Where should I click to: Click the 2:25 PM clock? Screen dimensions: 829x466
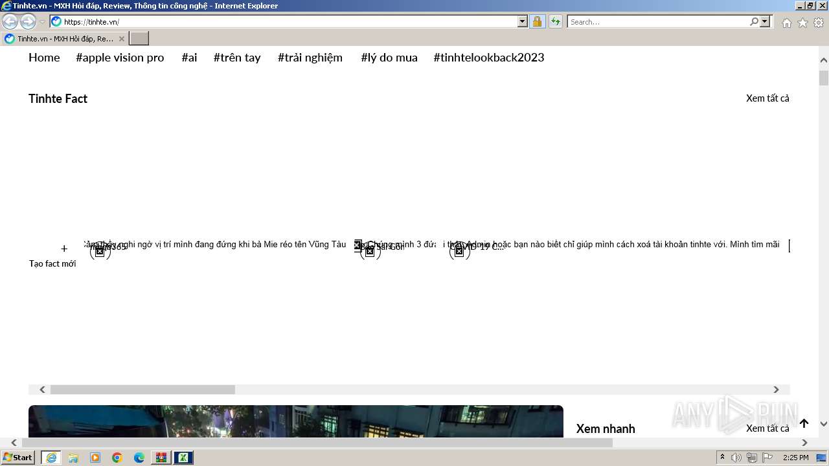pos(796,458)
